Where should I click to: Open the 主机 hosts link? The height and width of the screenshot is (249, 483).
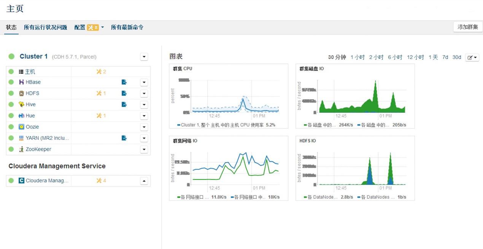click(x=30, y=72)
